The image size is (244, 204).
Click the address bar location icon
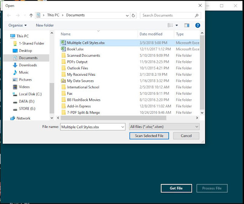coord(39,15)
